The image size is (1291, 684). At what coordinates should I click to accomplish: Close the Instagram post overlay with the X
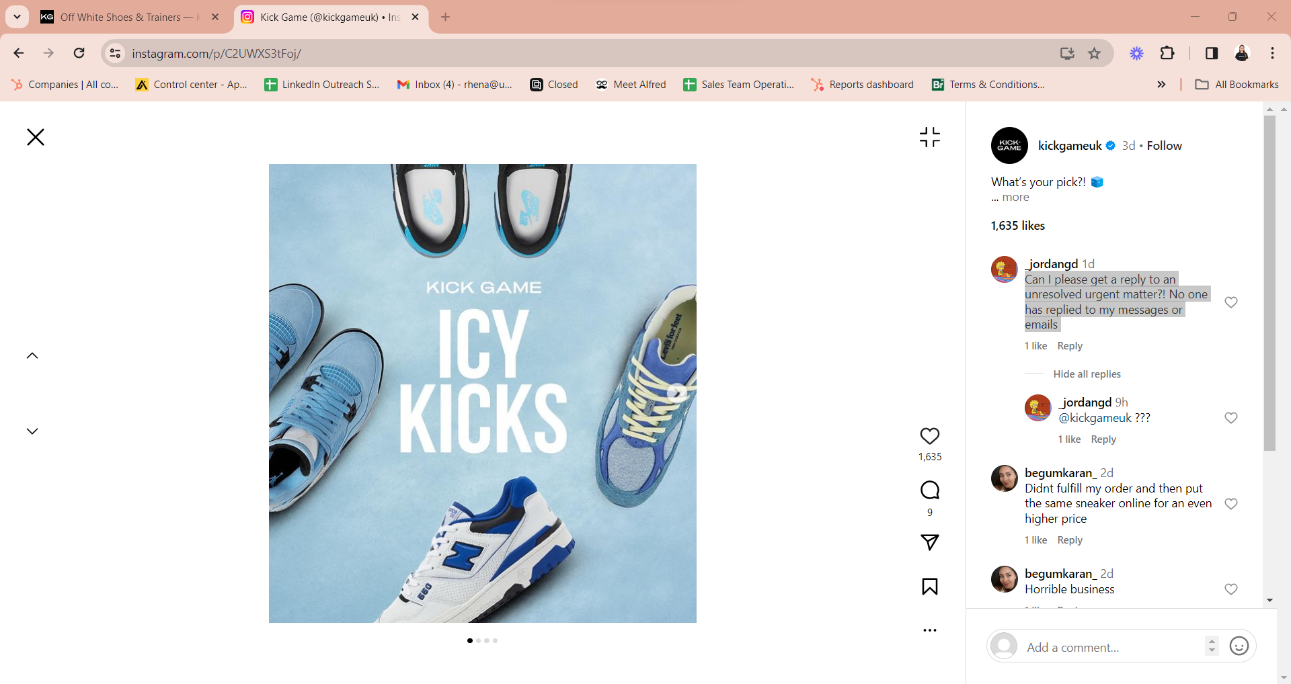point(35,137)
